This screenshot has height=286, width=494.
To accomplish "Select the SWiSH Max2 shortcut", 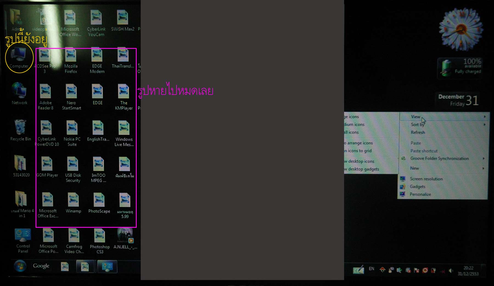I will coord(122,21).
